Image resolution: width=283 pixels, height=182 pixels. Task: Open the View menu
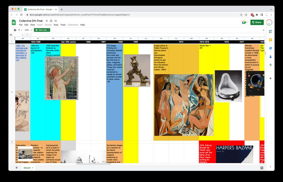[x=33, y=25]
